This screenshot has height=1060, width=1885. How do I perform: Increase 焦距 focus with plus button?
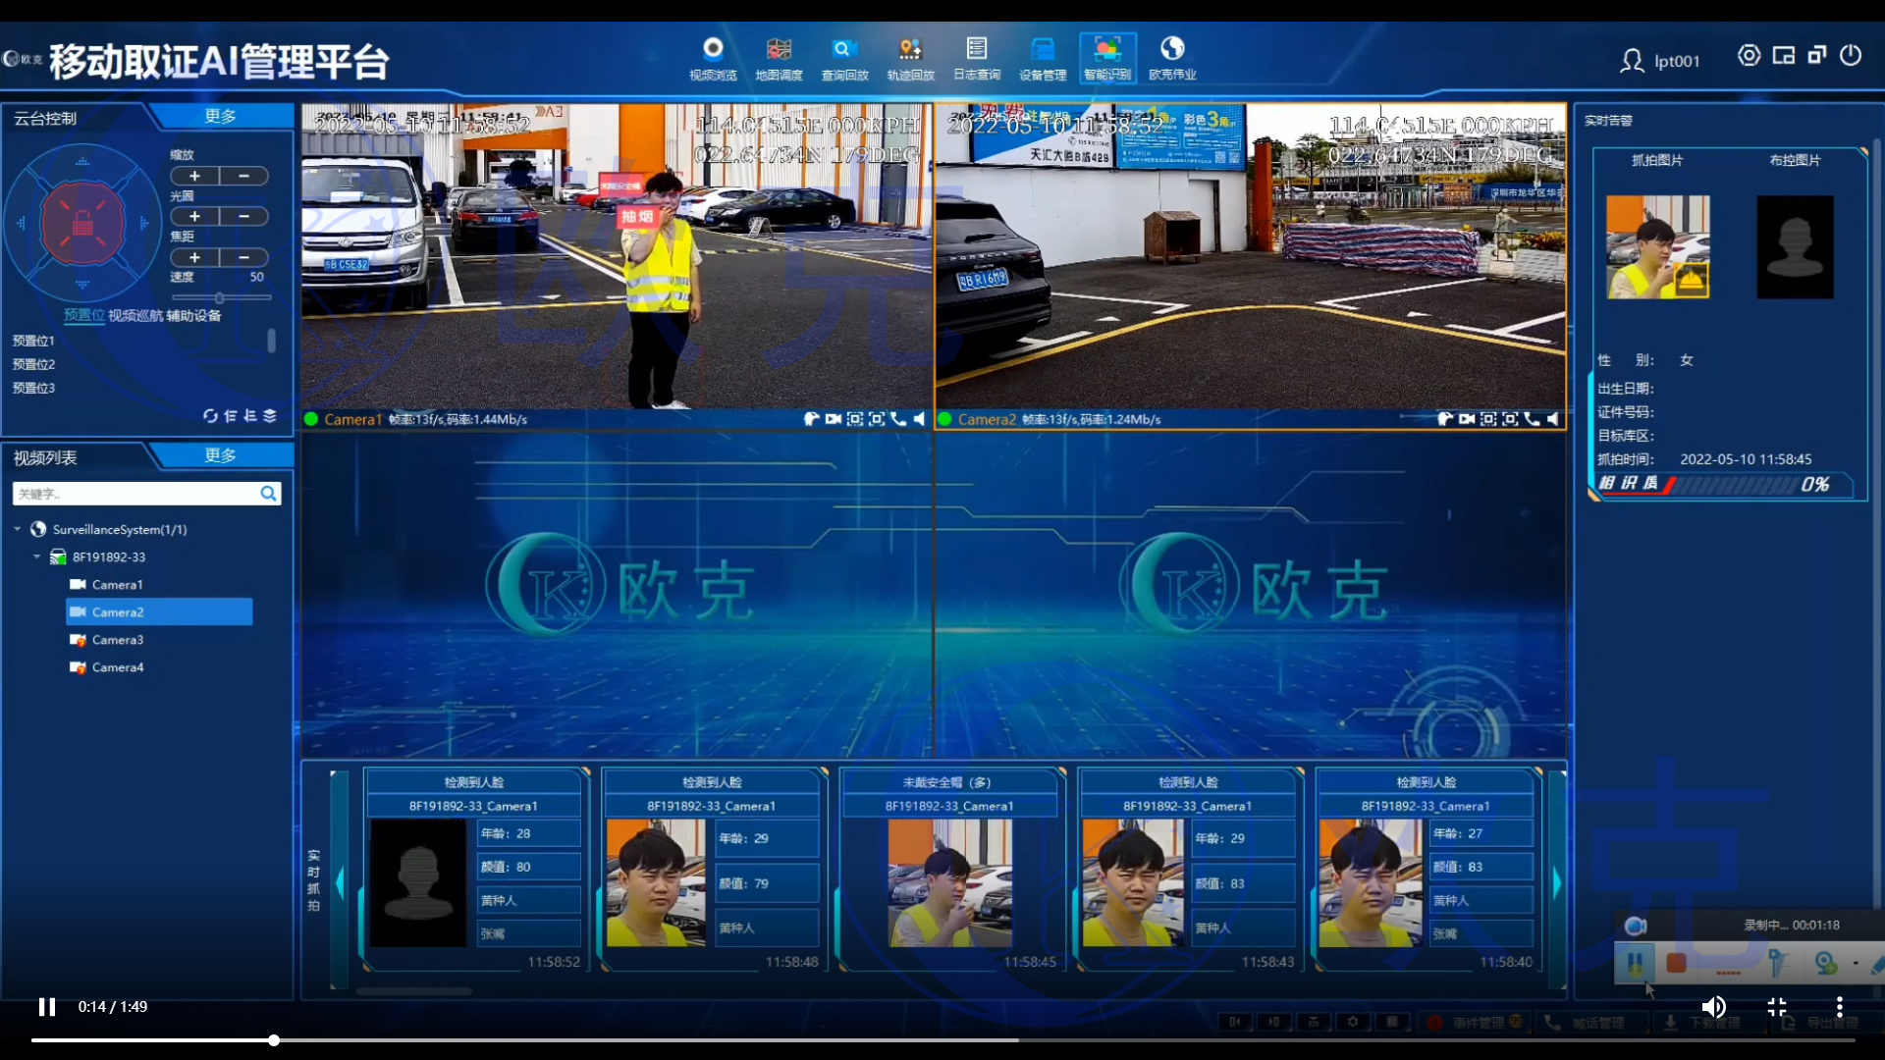pos(194,257)
